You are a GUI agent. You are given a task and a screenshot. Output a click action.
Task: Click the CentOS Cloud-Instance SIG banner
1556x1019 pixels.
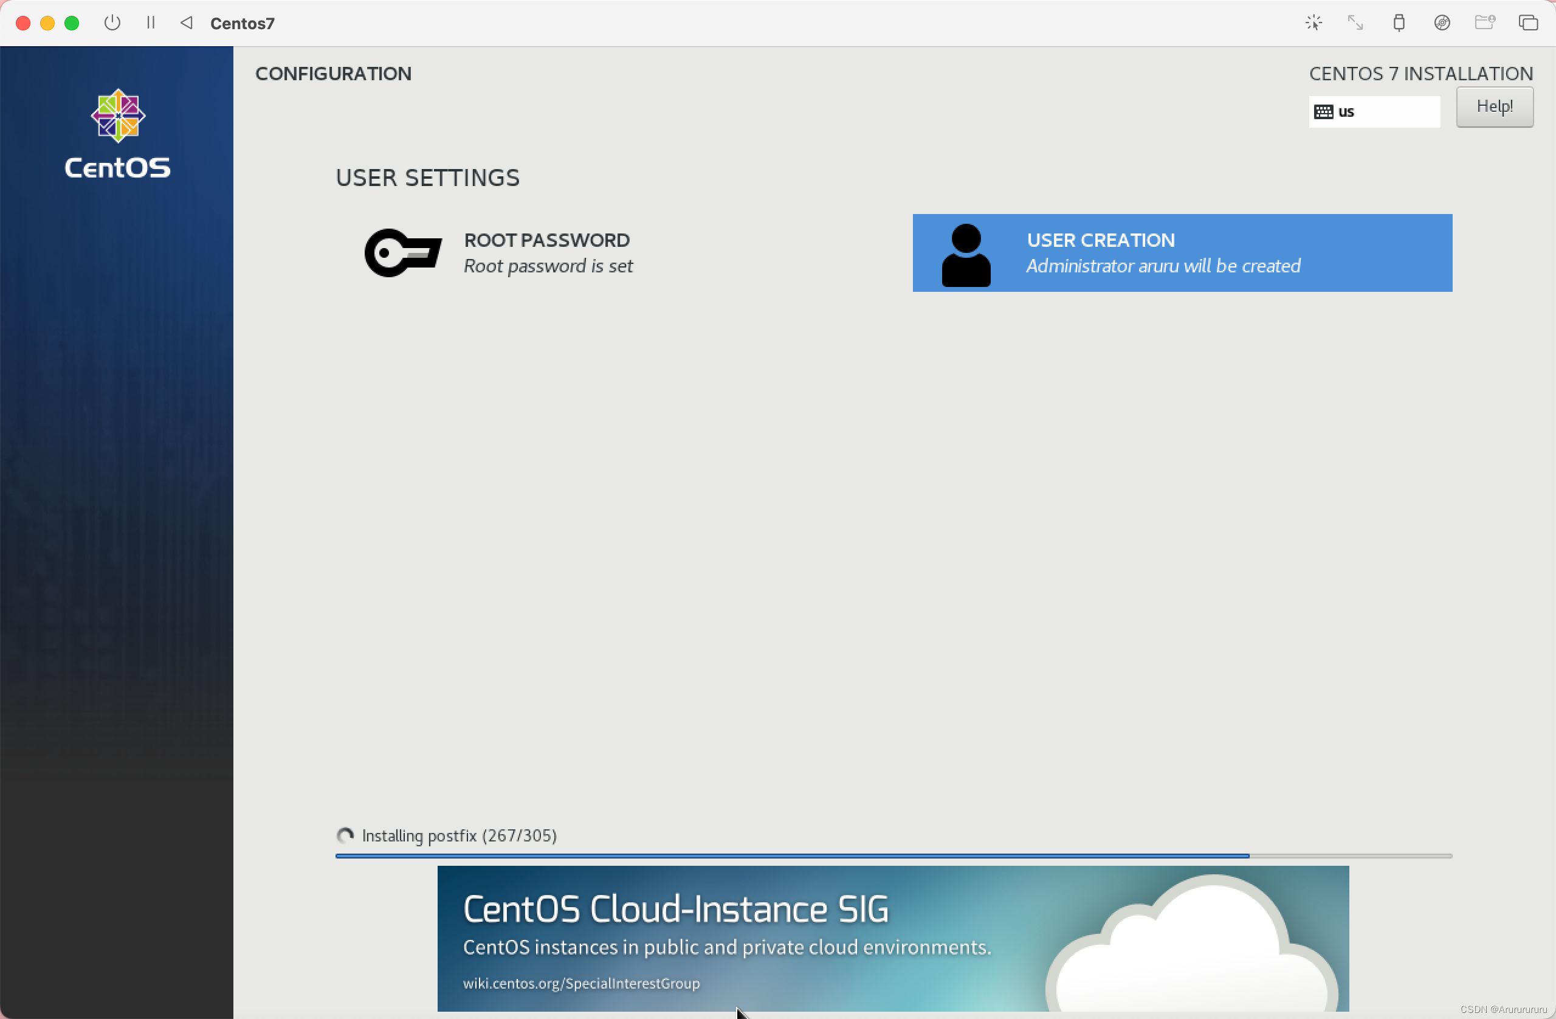[x=893, y=939]
